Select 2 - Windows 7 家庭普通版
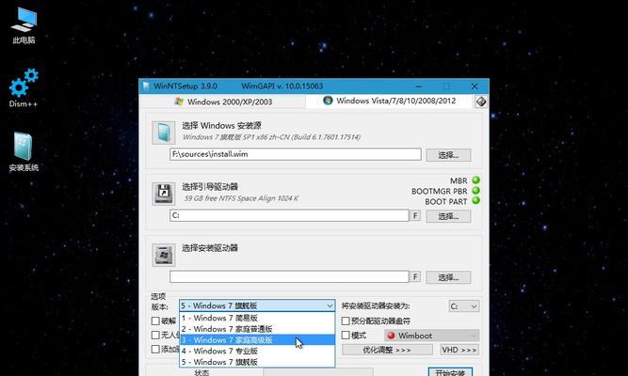Image resolution: width=628 pixels, height=376 pixels. (x=257, y=329)
